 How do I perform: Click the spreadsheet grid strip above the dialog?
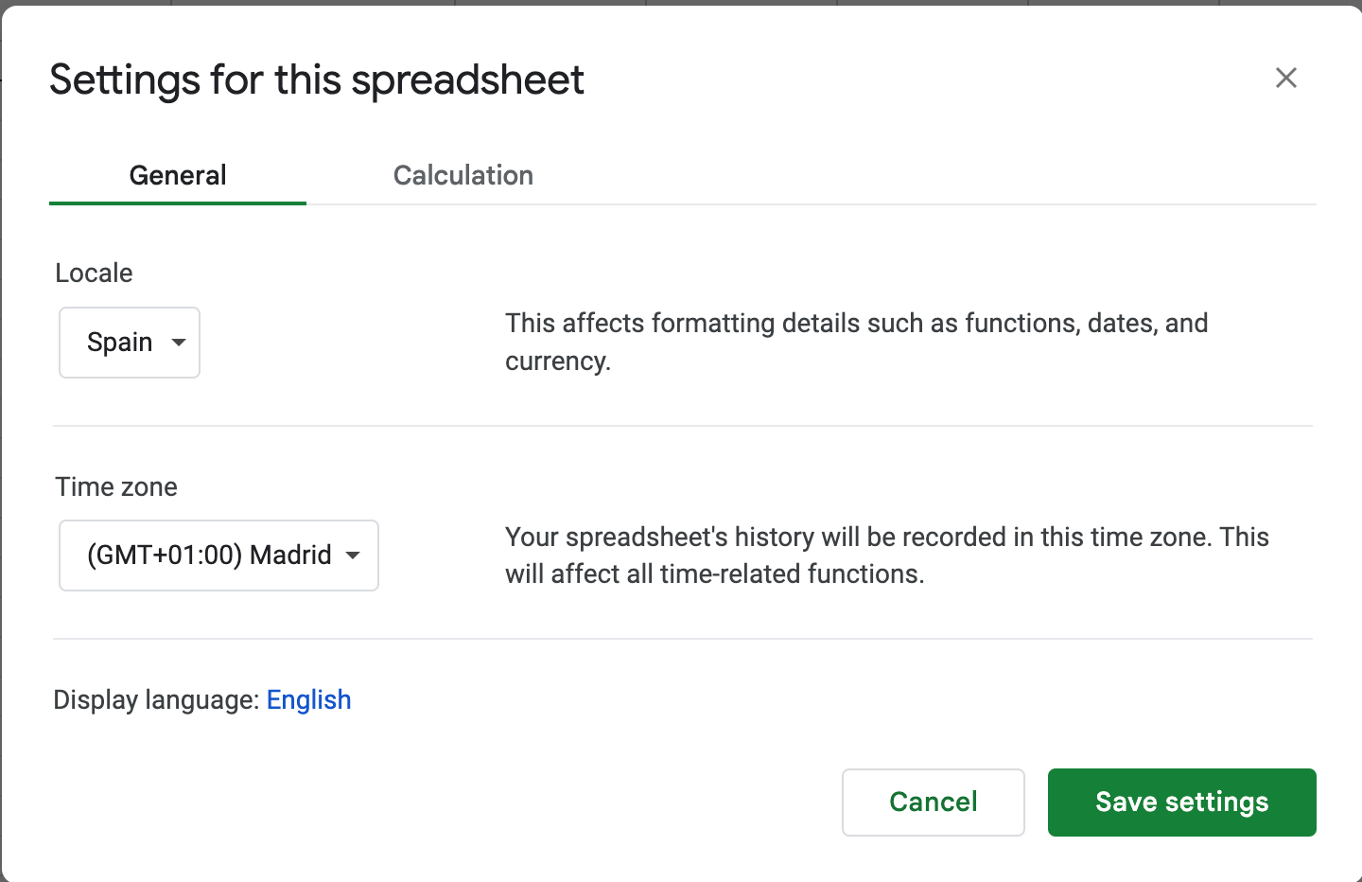pos(681,2)
